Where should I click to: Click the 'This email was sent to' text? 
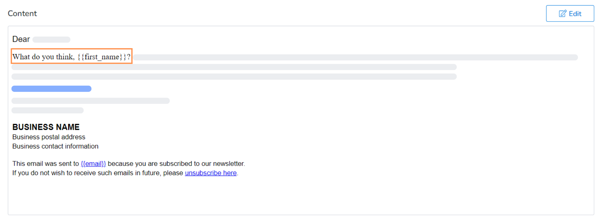(x=46, y=164)
